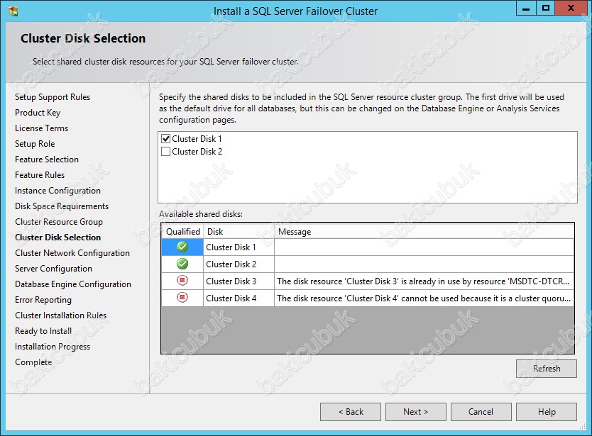This screenshot has height=436, width=592.
Task: Cancel the failover cluster installation
Action: tap(481, 412)
